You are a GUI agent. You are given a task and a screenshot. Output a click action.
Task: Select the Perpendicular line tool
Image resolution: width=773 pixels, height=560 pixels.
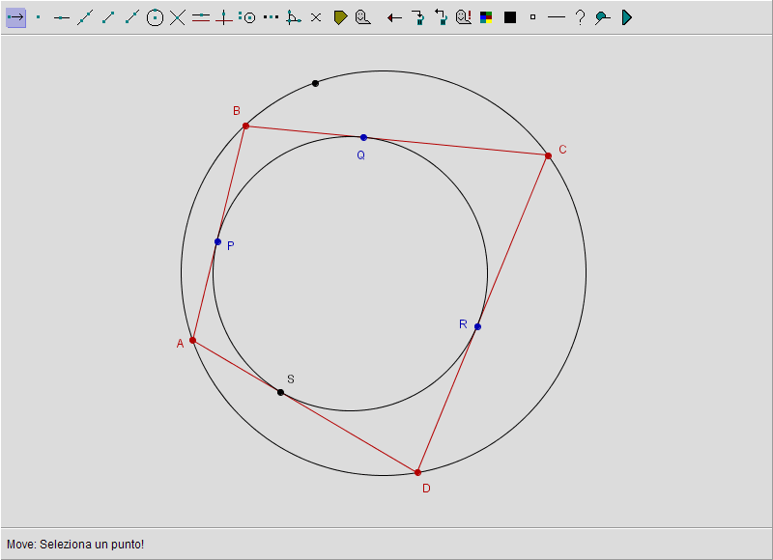click(x=224, y=17)
